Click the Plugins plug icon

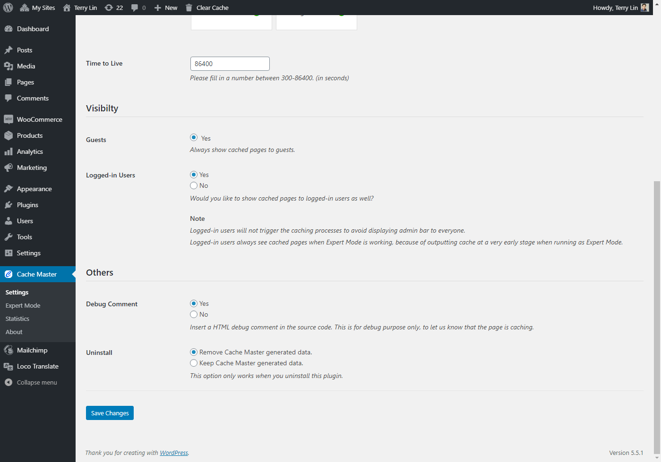9,205
